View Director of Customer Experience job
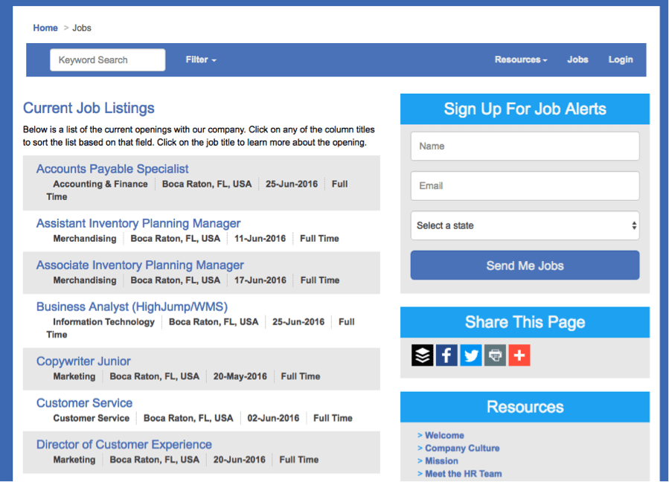 124,445
